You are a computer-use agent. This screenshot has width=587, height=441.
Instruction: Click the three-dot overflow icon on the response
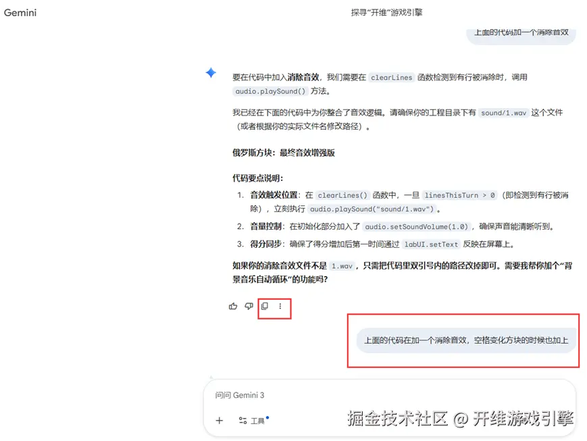280,306
